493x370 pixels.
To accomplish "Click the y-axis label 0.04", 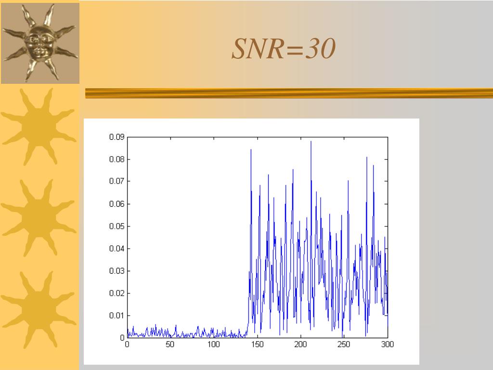I will [x=117, y=249].
